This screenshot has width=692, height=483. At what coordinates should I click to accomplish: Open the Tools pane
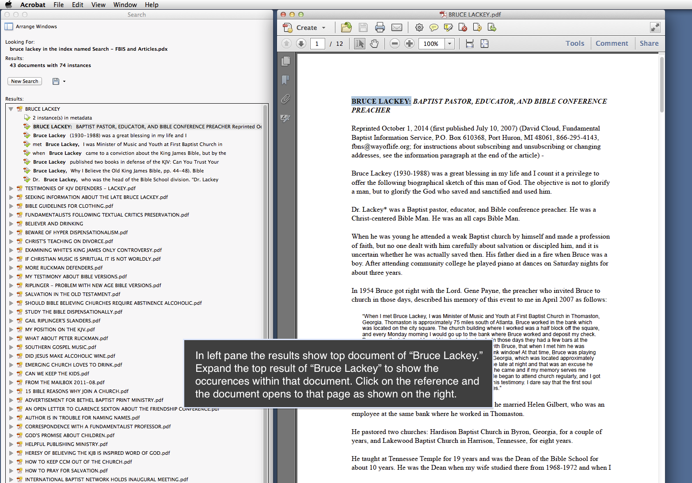pyautogui.click(x=575, y=43)
